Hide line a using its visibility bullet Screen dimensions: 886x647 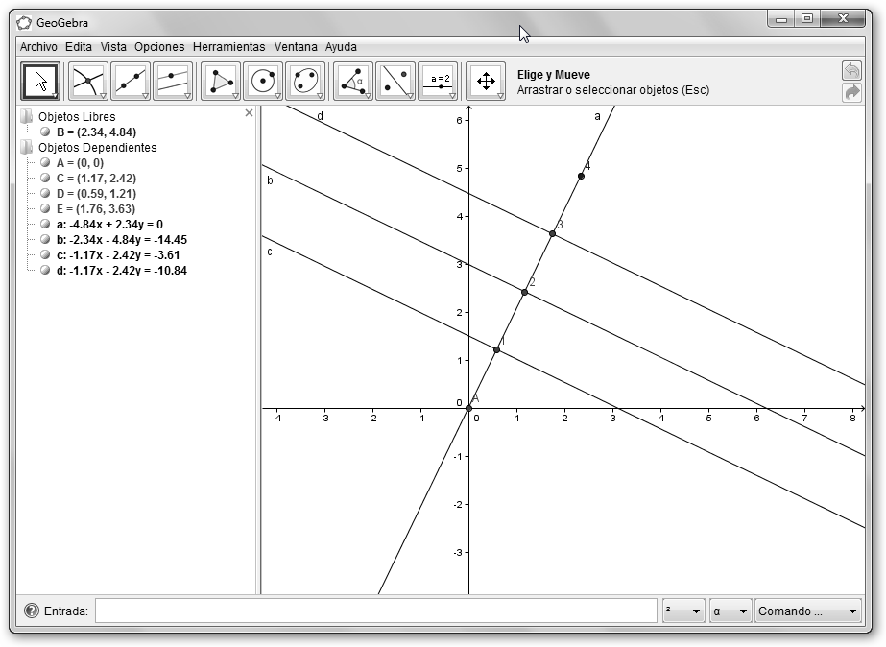45,225
